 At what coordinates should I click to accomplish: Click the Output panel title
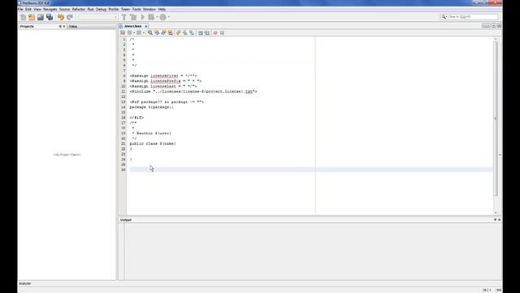point(126,220)
